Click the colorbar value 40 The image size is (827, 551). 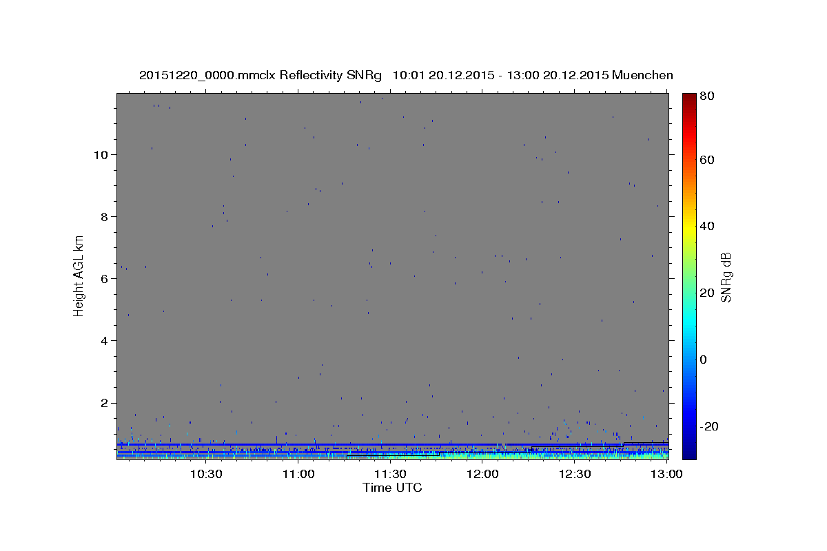coord(708,226)
